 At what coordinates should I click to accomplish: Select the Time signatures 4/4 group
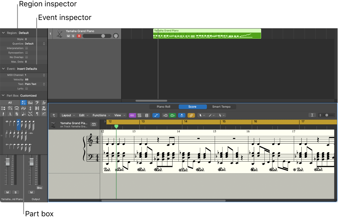pos(30,108)
